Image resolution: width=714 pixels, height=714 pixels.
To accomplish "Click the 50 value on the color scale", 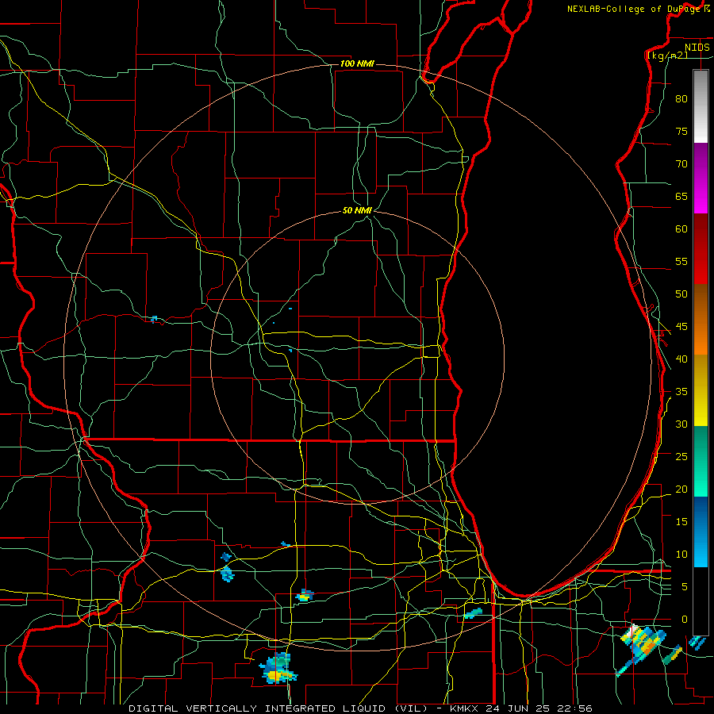I will [x=681, y=294].
